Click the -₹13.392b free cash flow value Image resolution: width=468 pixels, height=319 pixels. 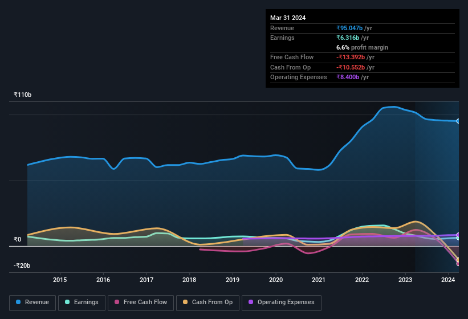pos(356,58)
